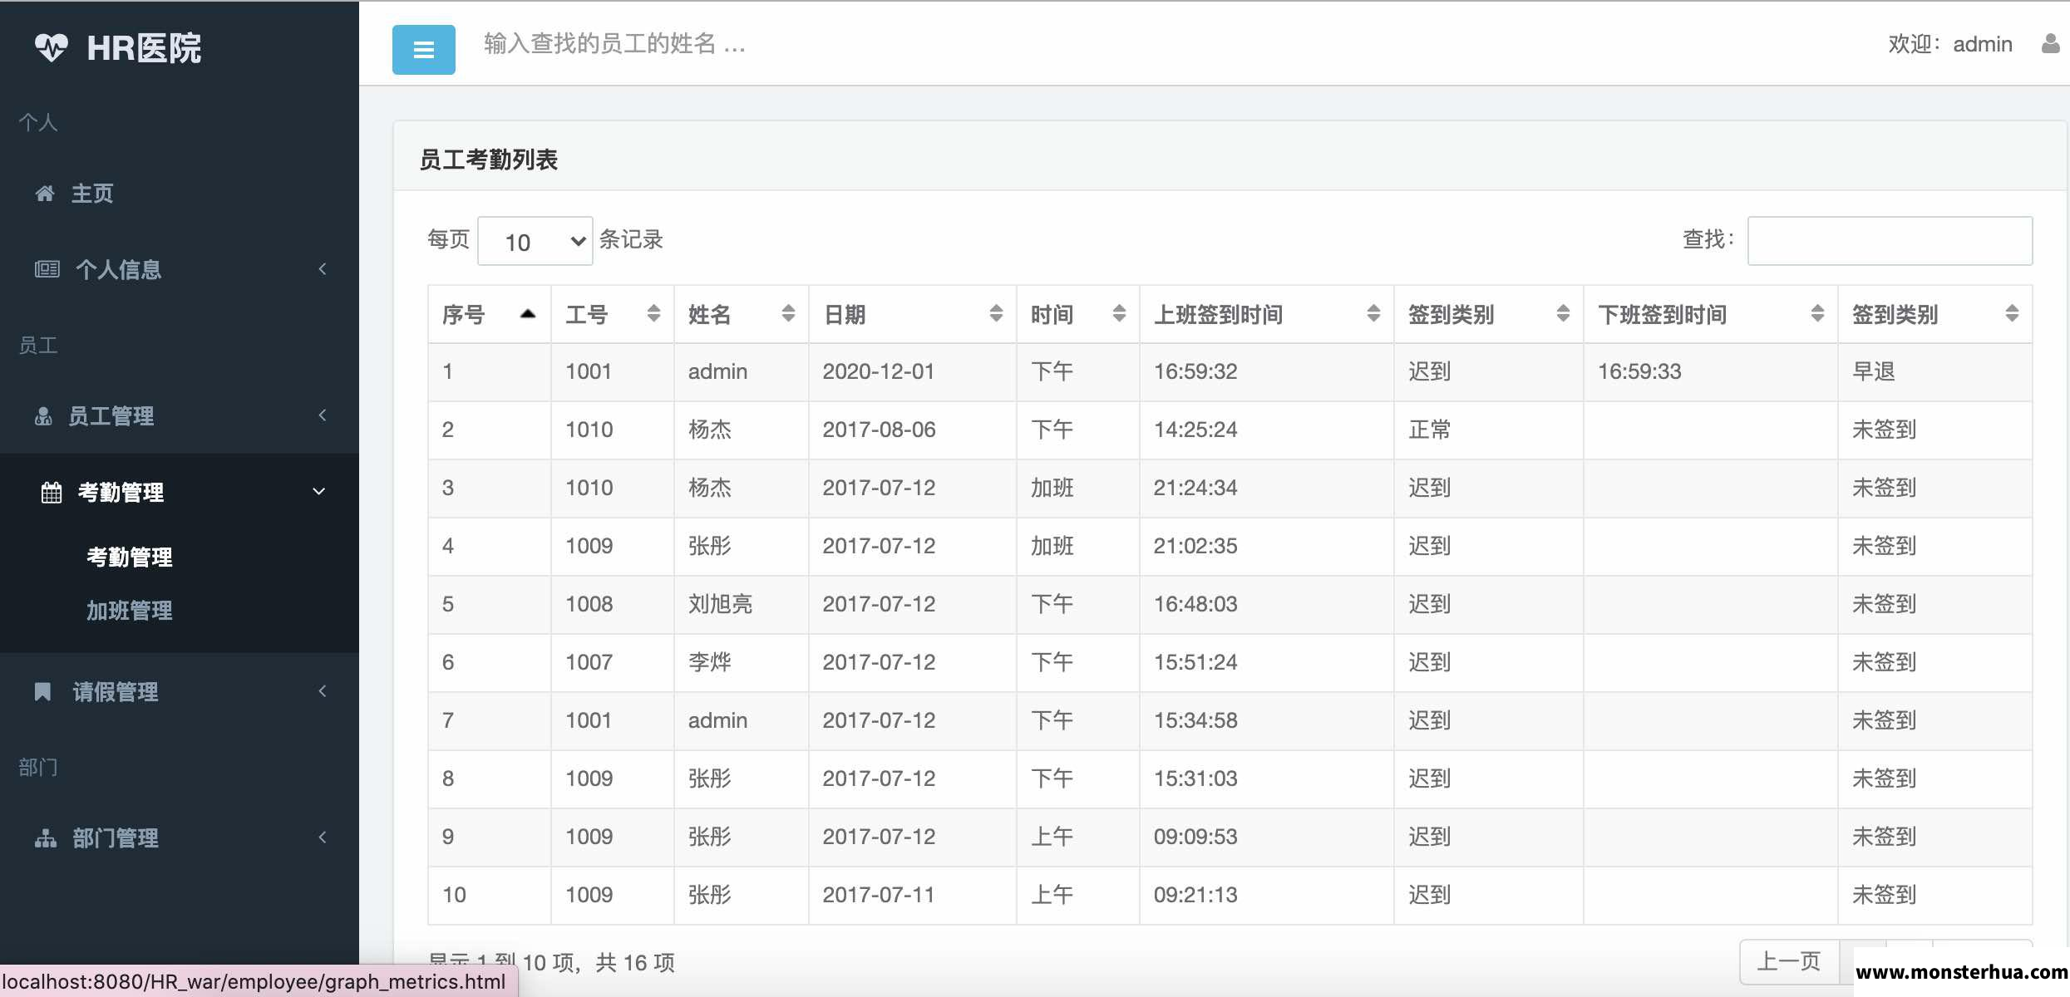Click the ID card icon beside 个人信息
Viewport: 2070px width, 997px height.
[x=47, y=269]
